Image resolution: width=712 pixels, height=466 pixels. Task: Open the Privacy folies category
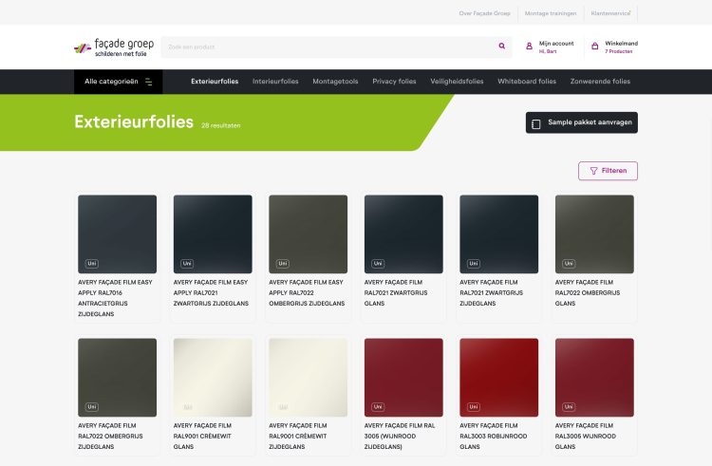394,82
